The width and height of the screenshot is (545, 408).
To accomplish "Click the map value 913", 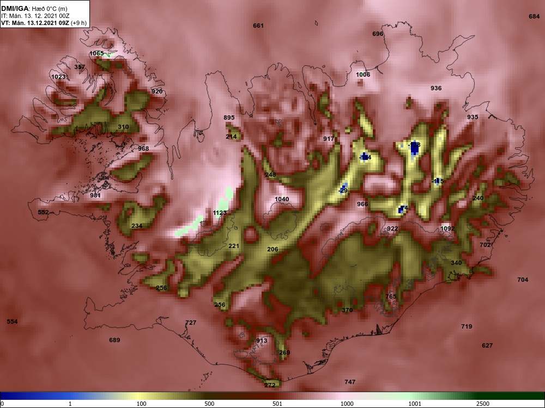I will [262, 341].
